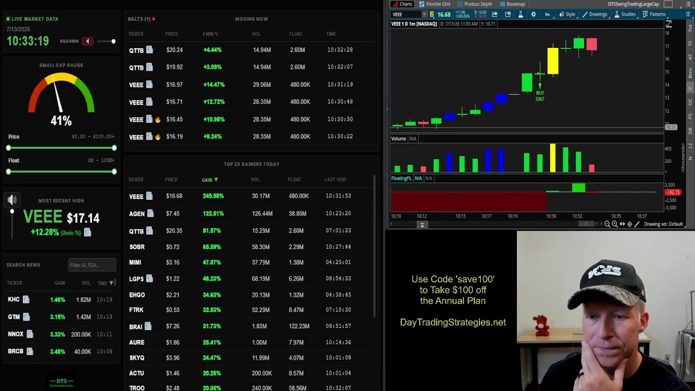Toggle the PS sidebar panel
The image size is (695, 391).
click(x=691, y=116)
